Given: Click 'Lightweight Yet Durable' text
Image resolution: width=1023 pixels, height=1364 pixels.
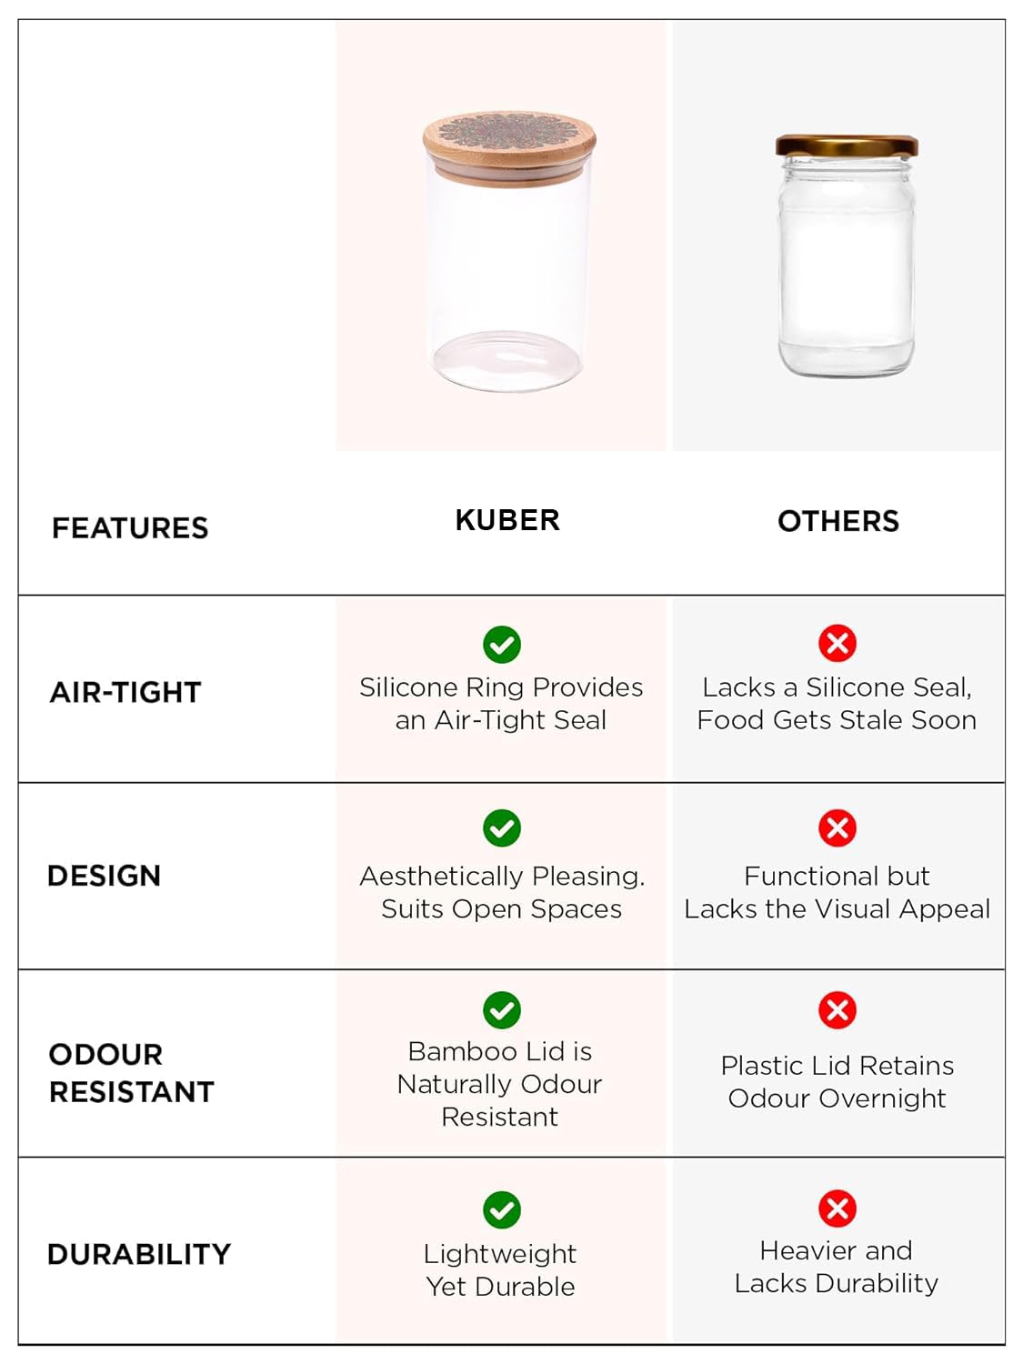Looking at the screenshot, I should coord(500,1270).
